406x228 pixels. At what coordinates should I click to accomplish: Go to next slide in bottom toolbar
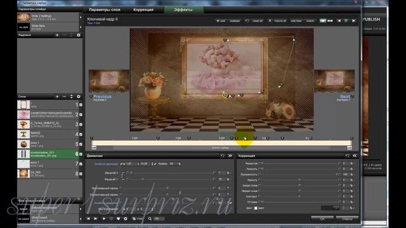(96, 218)
